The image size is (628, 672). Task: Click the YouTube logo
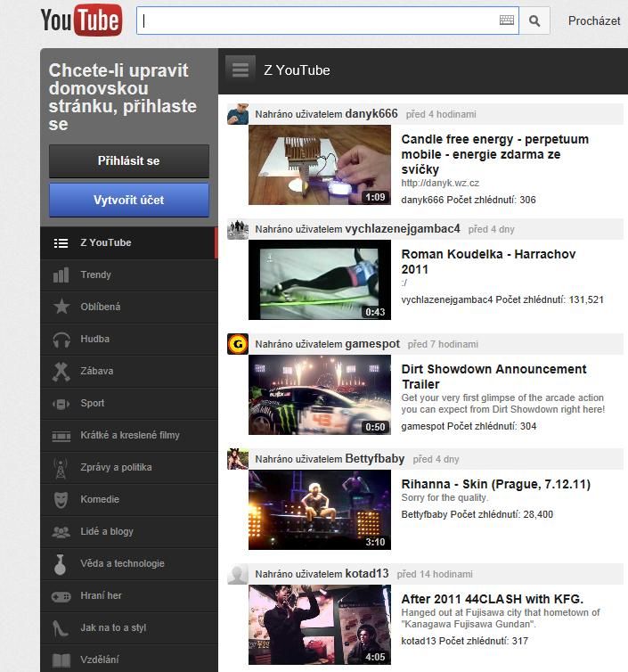(x=81, y=20)
